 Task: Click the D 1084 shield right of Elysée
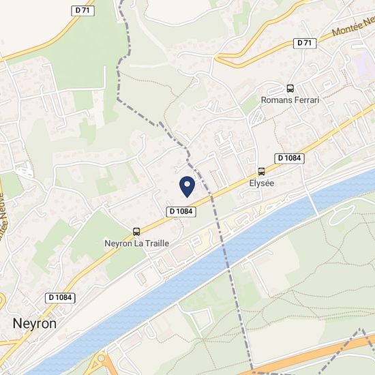pos(289,158)
